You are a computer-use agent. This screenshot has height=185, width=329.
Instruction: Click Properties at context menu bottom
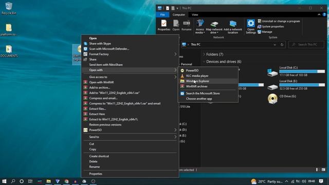[x=130, y=174]
